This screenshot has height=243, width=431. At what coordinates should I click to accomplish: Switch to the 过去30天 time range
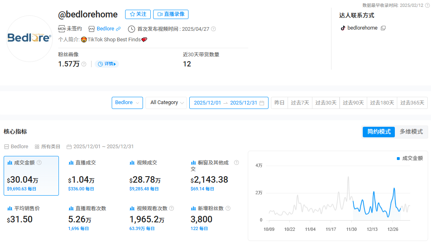point(327,103)
